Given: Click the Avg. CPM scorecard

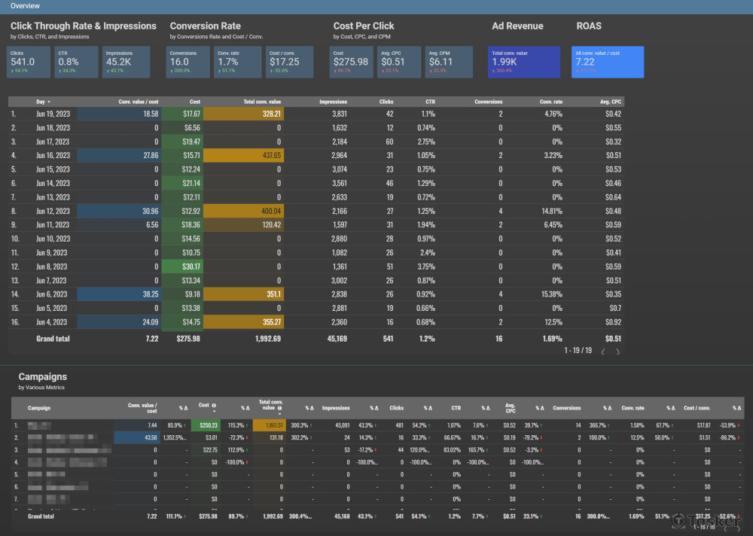Looking at the screenshot, I should [x=448, y=62].
